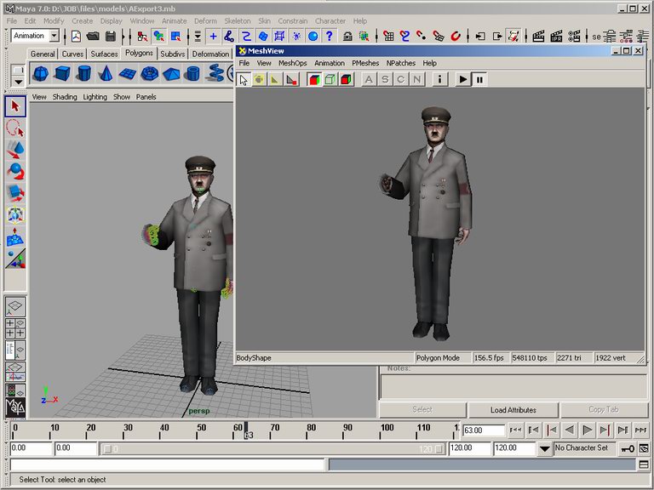Create a polygon helix from the shelf

click(x=215, y=73)
